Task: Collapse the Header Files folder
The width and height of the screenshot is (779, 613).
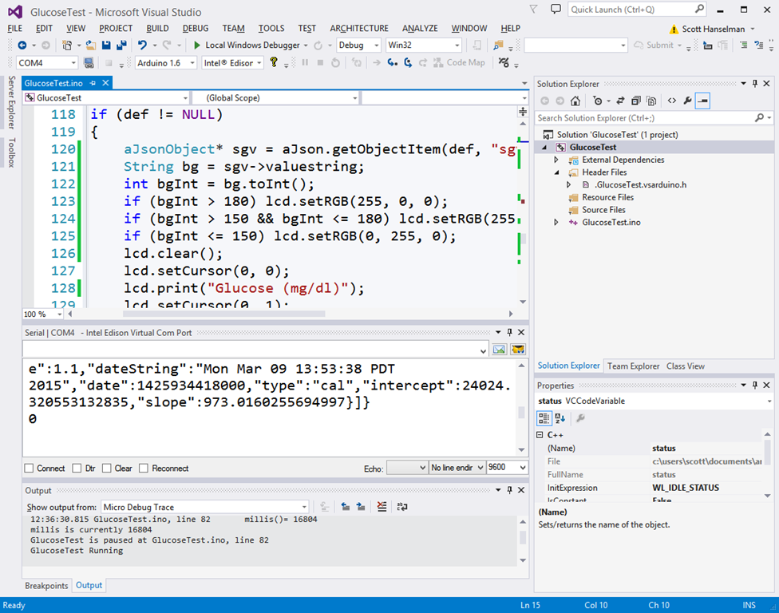Action: [556, 172]
